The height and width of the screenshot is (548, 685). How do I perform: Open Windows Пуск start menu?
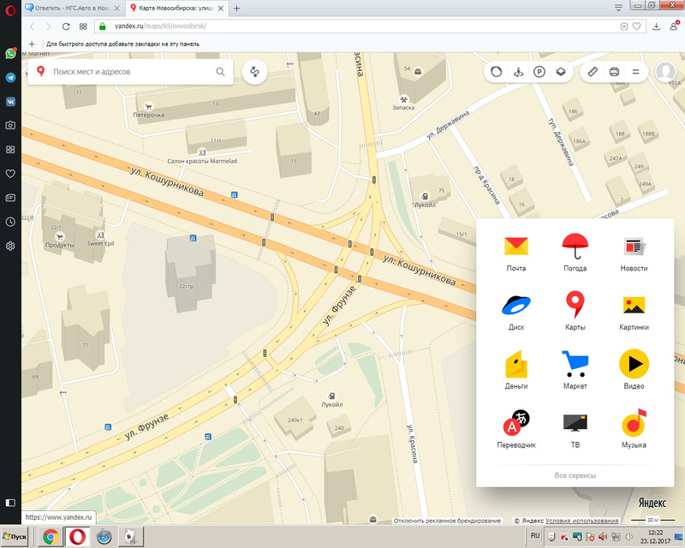click(16, 537)
